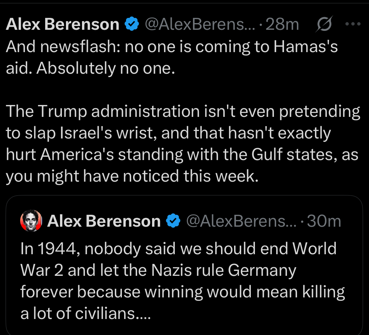Screen dimensions: 369x335
Task: Open the quoted tweet's profile avatar
Action: [31, 221]
